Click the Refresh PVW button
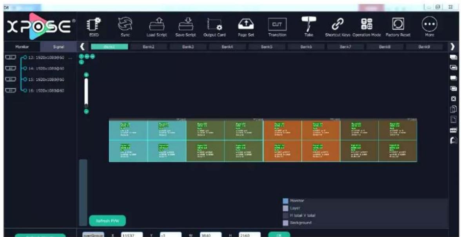This screenshot has width=461, height=237. pos(107,221)
